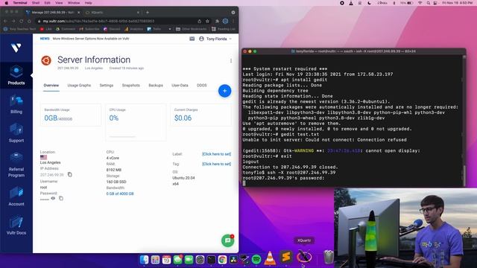Image resolution: width=477 pixels, height=268 pixels.
Task: Click the Terminal window scrollbar
Action: (x=464, y=175)
